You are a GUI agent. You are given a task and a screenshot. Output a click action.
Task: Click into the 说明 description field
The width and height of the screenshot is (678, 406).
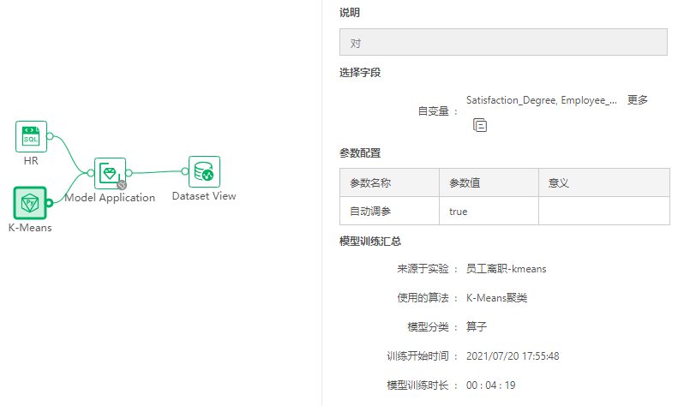[x=502, y=43]
